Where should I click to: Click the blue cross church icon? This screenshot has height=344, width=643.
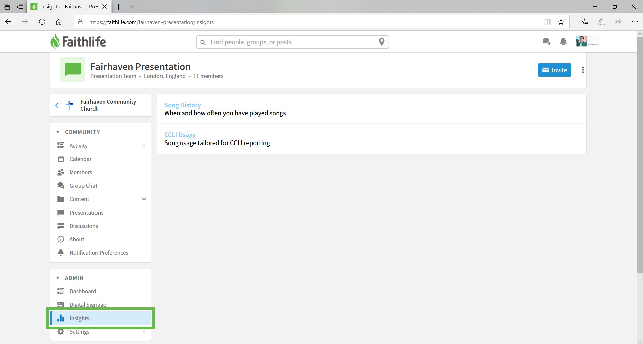point(69,105)
